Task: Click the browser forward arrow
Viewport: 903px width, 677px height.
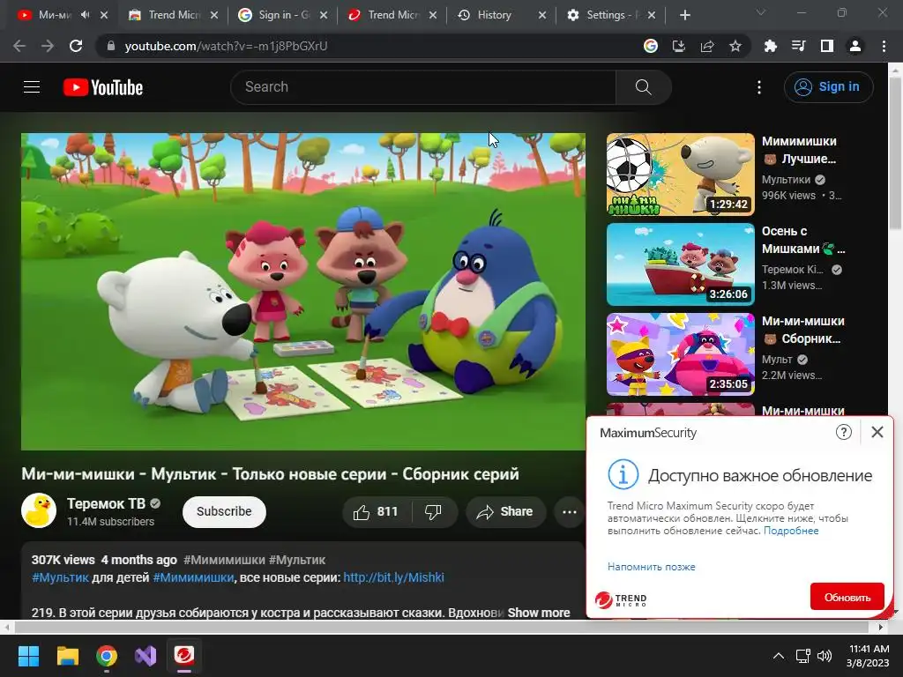Action: (48, 46)
